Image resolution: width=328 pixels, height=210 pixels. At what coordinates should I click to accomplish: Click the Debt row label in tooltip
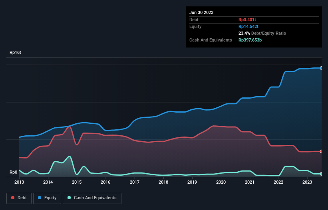tap(194, 20)
